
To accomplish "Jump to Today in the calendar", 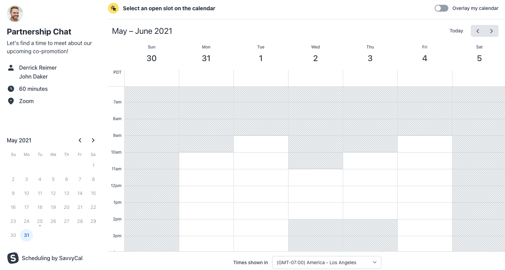I will click(456, 31).
